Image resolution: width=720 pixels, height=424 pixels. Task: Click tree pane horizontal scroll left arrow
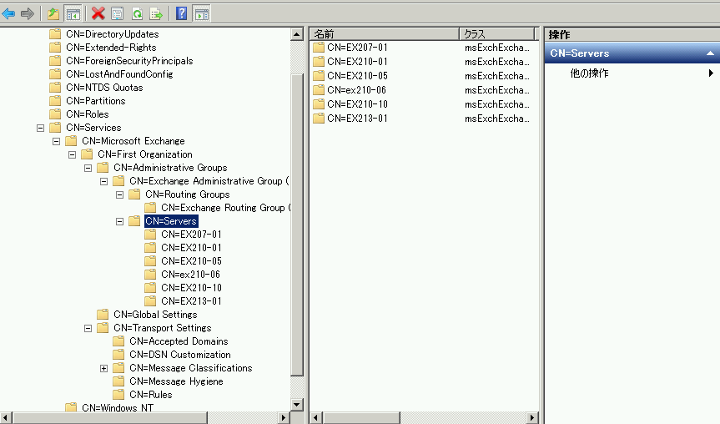coord(6,417)
